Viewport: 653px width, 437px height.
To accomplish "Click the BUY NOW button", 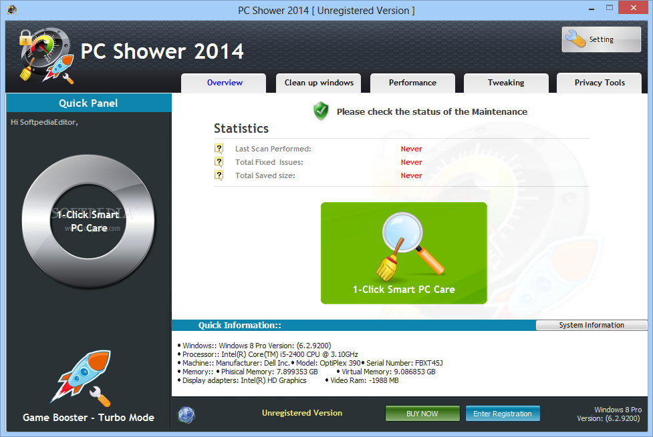I will pos(422,414).
